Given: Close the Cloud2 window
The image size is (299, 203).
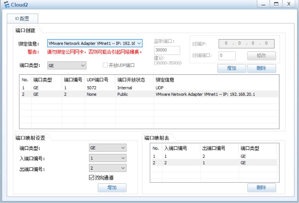Looking at the screenshot, I should tap(289, 4).
